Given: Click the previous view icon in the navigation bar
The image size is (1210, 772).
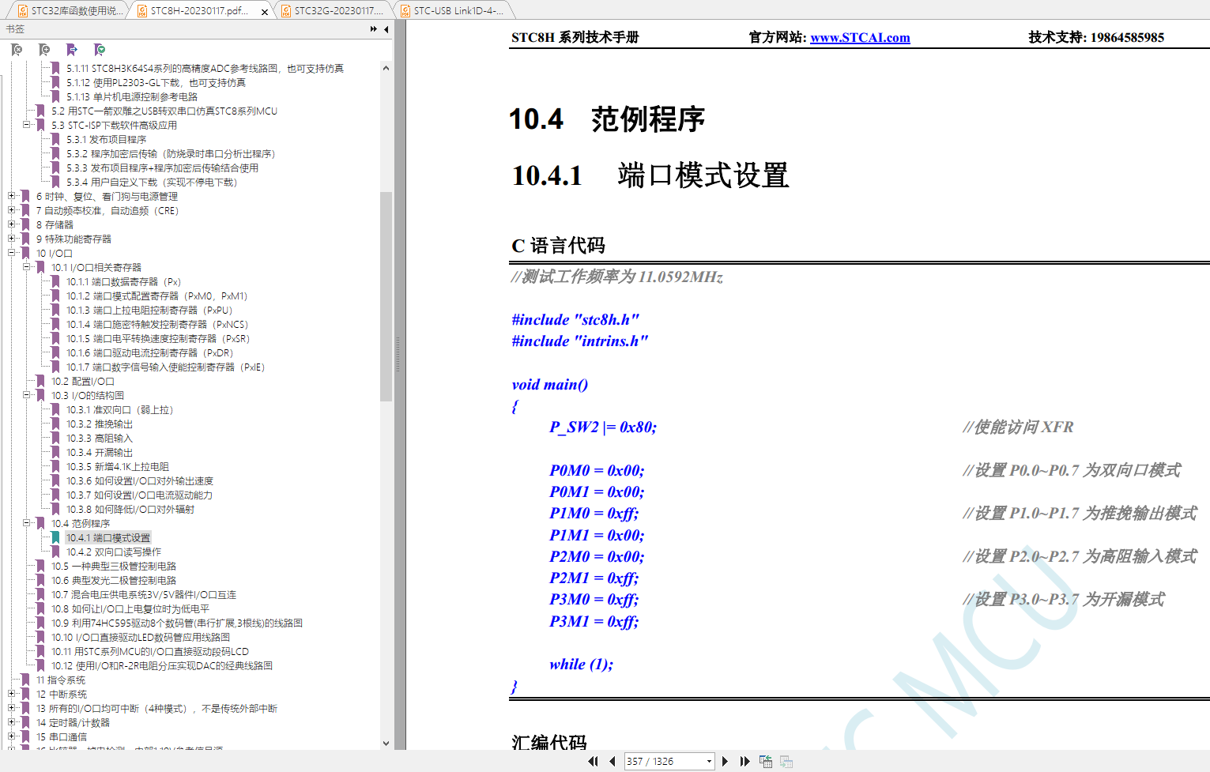Looking at the screenshot, I should 766,761.
